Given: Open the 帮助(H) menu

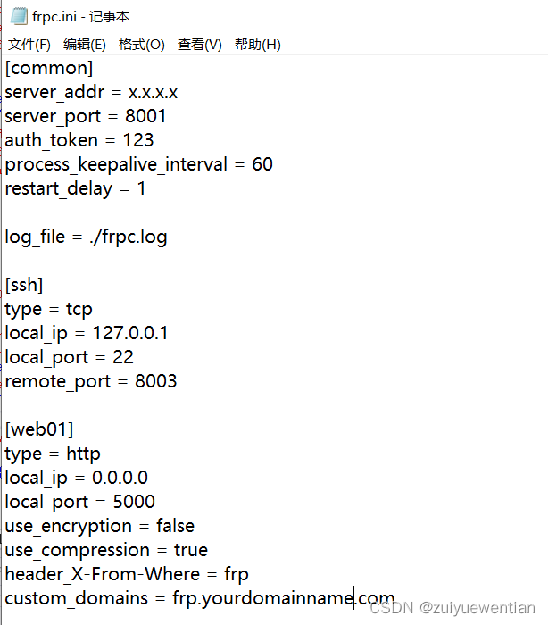Looking at the screenshot, I should point(258,45).
